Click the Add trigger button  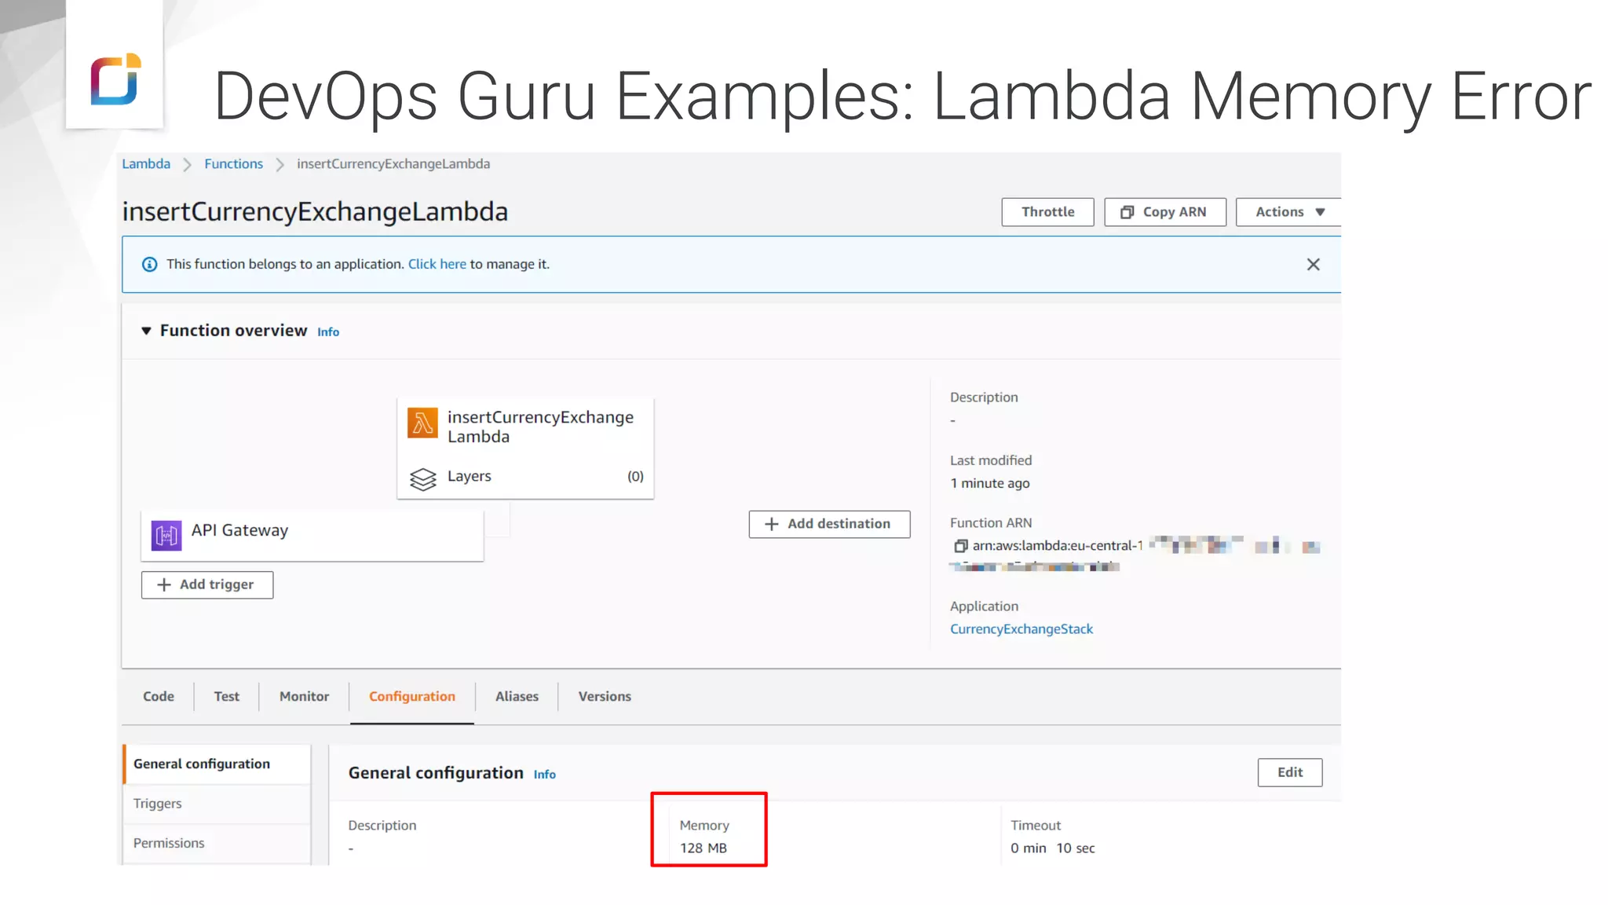pos(207,585)
